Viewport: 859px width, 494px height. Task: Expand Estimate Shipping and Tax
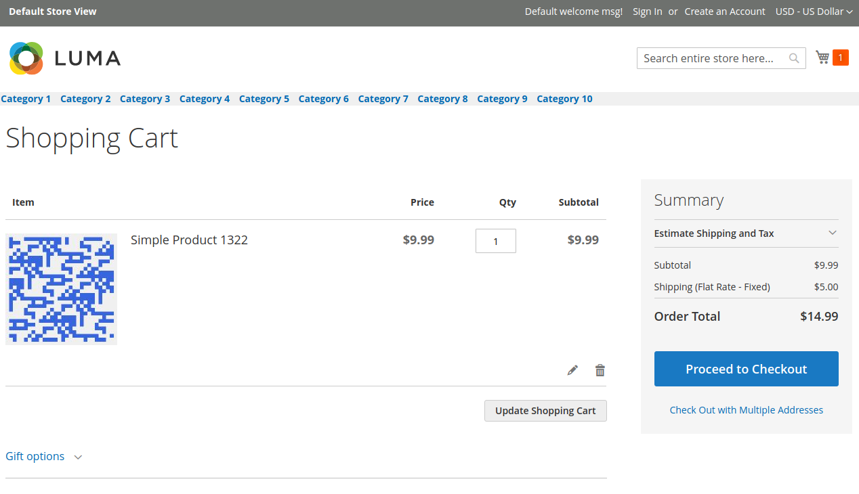tap(746, 233)
